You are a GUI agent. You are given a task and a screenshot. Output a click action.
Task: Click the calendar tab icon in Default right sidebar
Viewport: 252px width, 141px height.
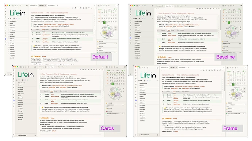(99, 5)
